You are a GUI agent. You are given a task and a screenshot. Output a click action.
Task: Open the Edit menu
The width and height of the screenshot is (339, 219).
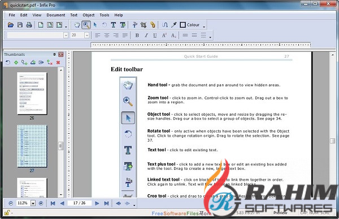24,15
